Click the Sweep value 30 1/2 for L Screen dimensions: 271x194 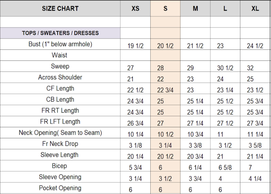click(x=225, y=68)
